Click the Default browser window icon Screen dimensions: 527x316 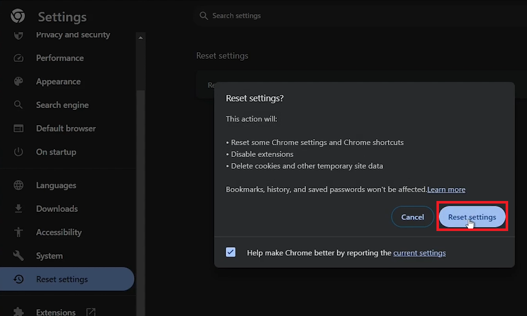pyautogui.click(x=18, y=128)
